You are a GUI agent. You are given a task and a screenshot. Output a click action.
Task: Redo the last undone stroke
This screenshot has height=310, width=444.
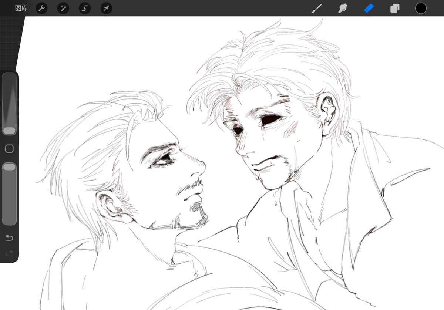coord(9,253)
